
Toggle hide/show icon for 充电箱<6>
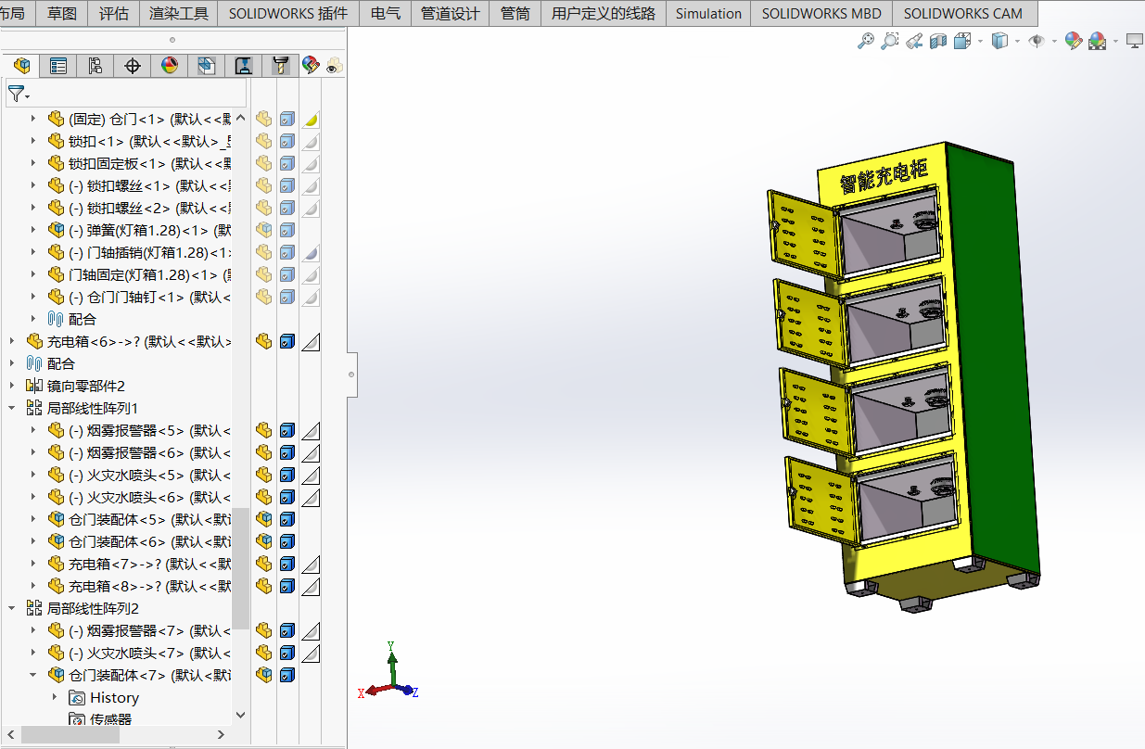click(264, 341)
